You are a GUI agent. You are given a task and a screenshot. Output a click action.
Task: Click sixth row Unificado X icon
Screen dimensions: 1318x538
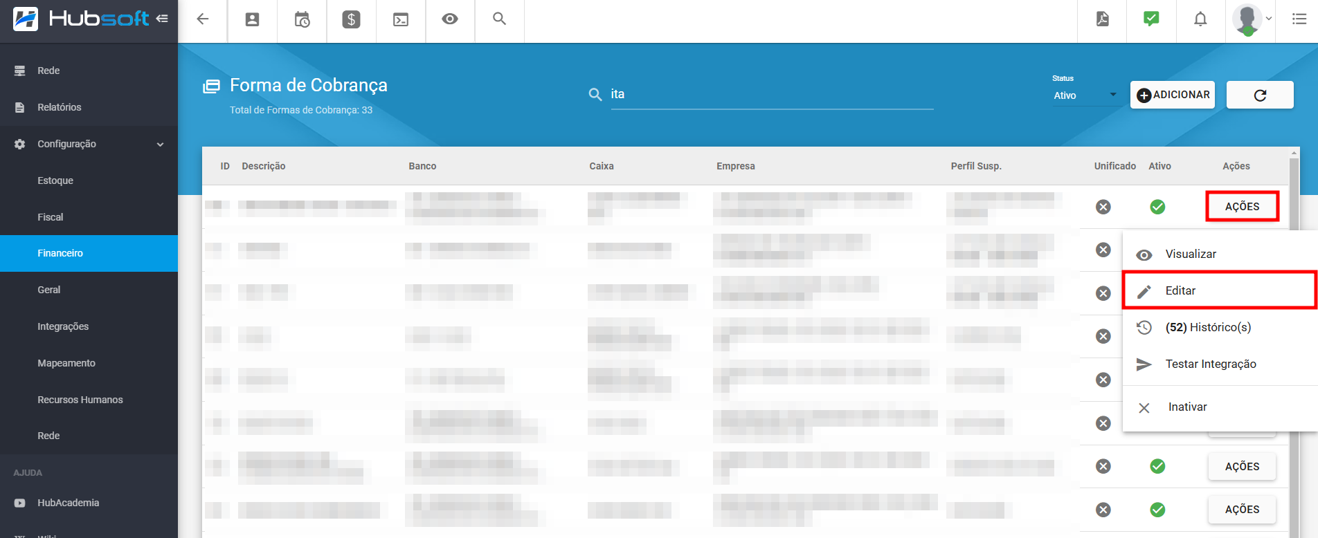[x=1103, y=423]
